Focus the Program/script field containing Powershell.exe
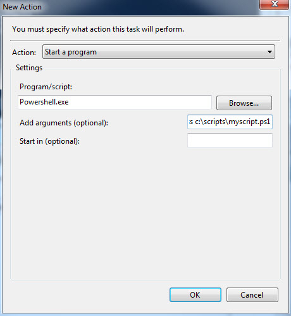Screen dimensions: 291x316 [x=115, y=102]
